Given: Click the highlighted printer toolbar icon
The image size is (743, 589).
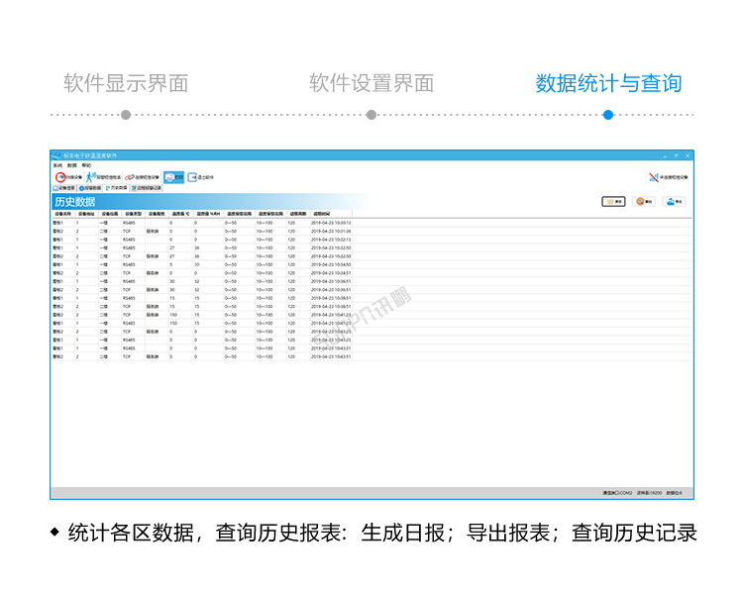Looking at the screenshot, I should point(173,177).
